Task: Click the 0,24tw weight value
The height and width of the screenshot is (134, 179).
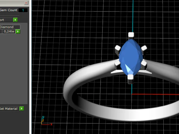Action: pyautogui.click(x=9, y=31)
